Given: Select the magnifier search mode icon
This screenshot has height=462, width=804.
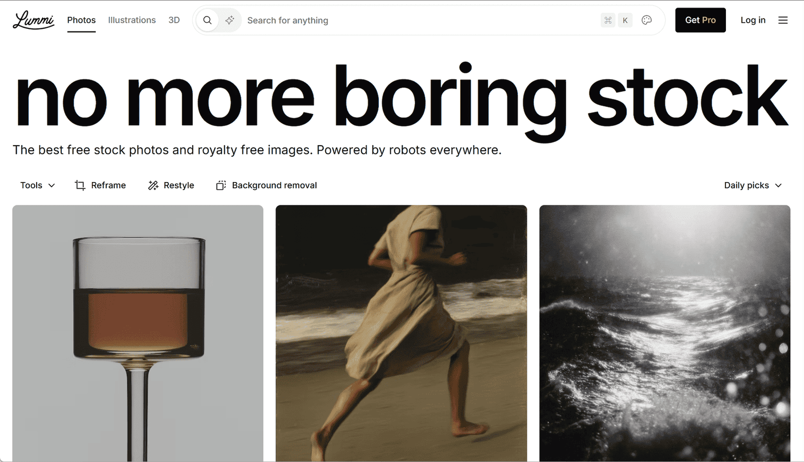Looking at the screenshot, I should point(207,20).
